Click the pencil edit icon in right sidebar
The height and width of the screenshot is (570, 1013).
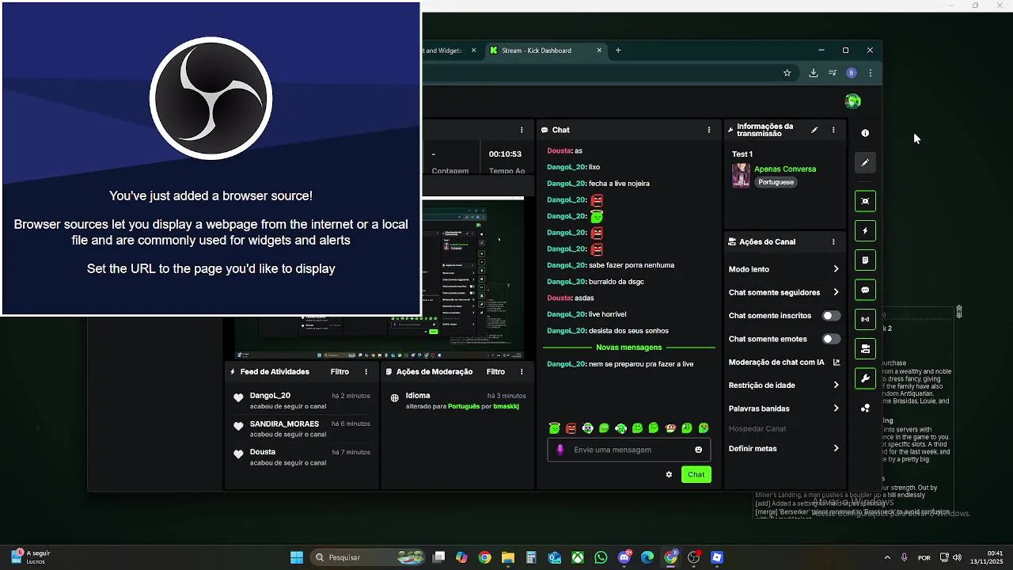tap(865, 163)
